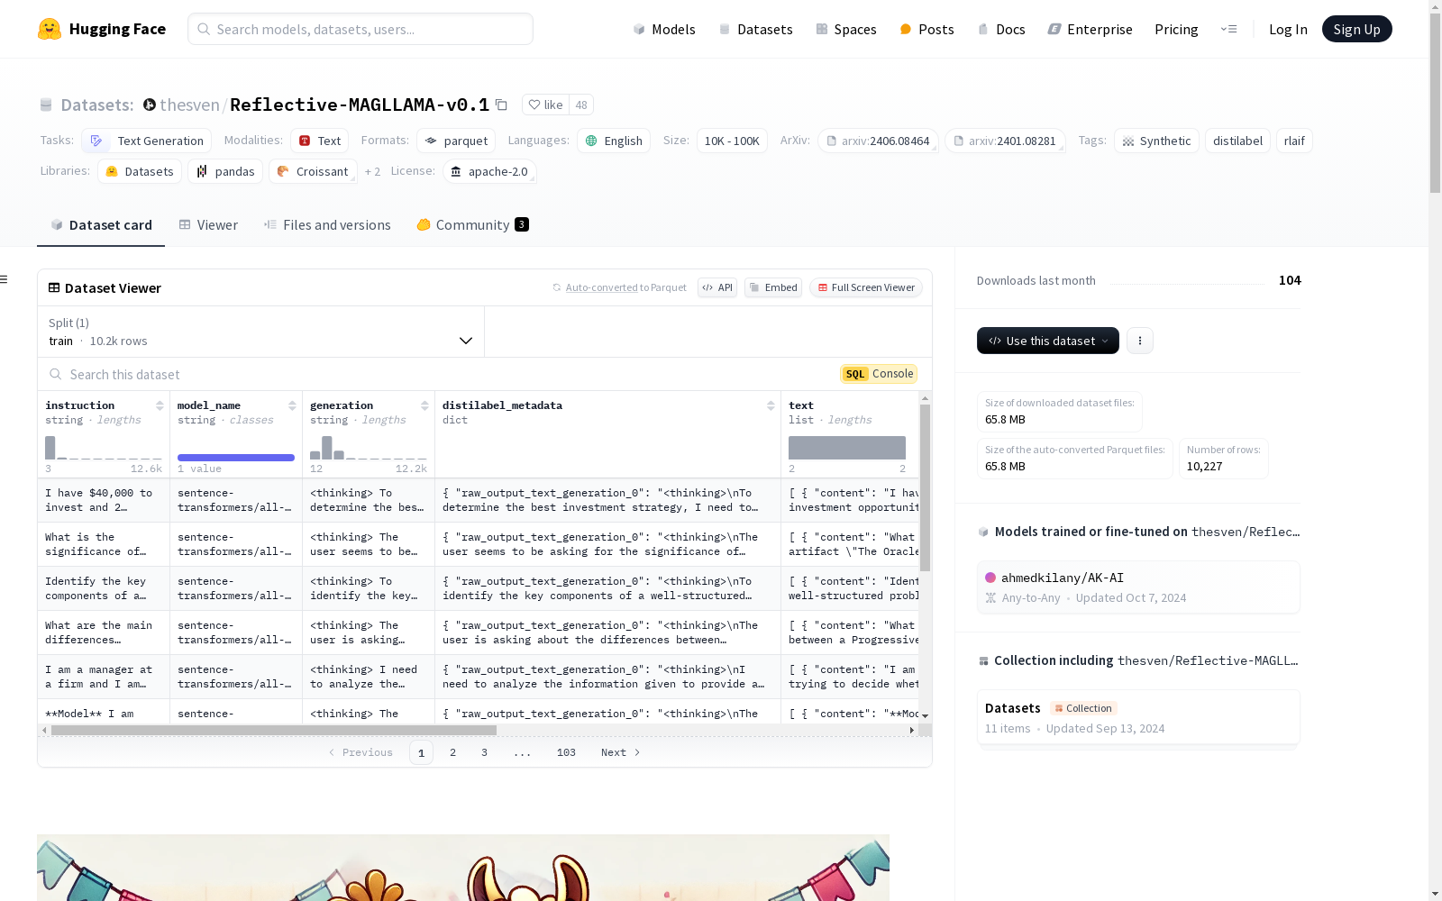Open the navigation overflow menu icon

(1228, 29)
